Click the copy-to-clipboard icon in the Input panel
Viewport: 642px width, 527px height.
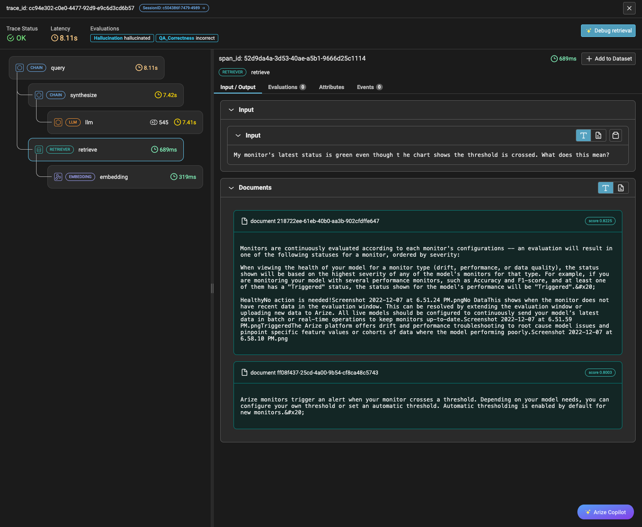click(x=616, y=136)
